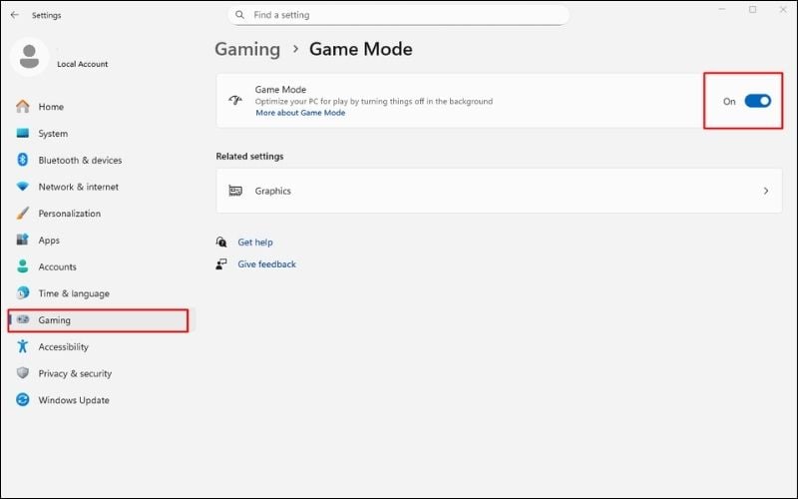Click the Network & internet wifi icon
The height and width of the screenshot is (499, 798).
(22, 187)
